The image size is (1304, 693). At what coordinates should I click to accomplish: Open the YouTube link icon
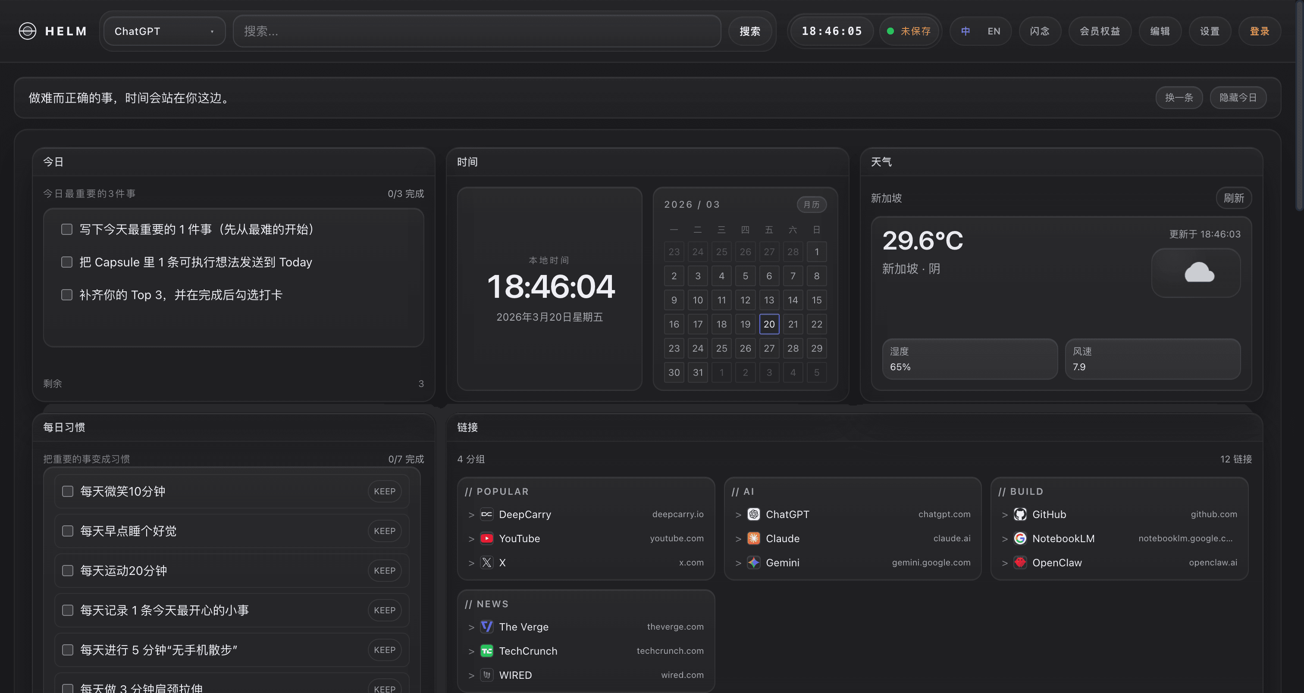click(x=486, y=538)
